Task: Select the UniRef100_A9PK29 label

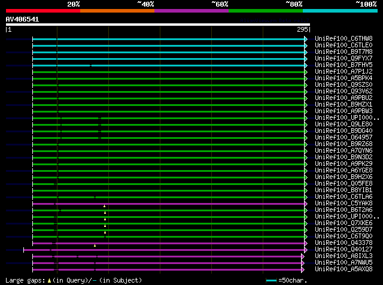Action: coord(344,164)
